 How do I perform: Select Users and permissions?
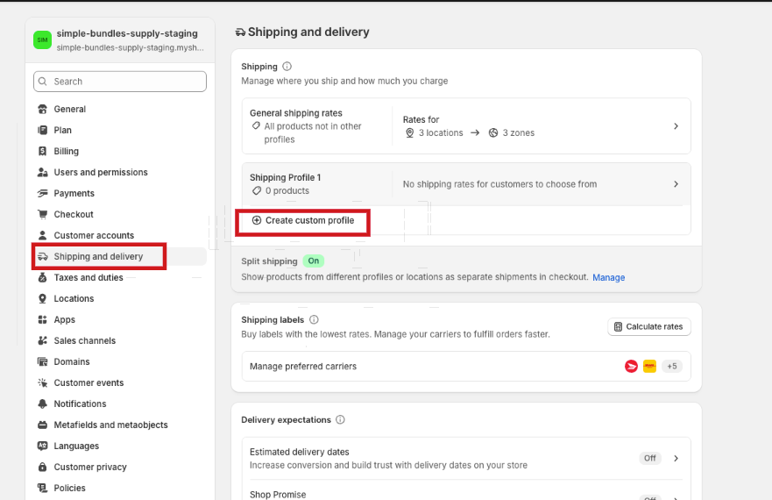point(101,172)
